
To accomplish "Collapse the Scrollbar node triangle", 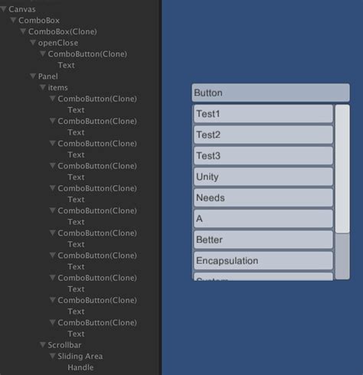I will pos(43,345).
